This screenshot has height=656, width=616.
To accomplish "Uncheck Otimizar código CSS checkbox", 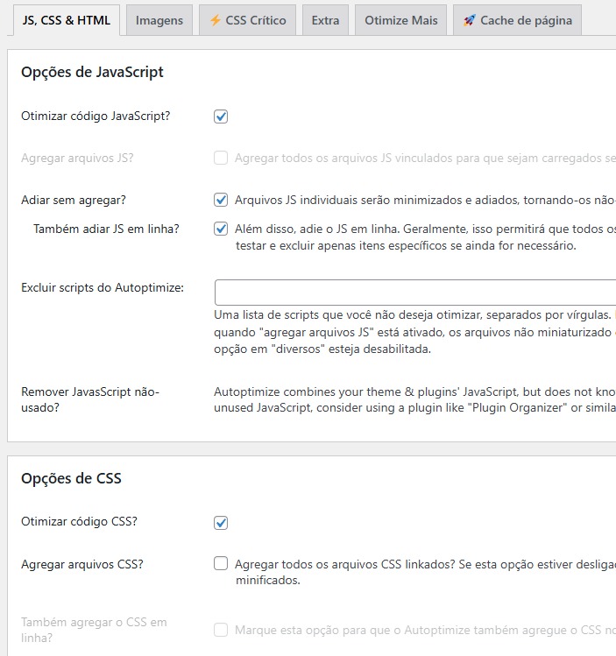I will click(x=221, y=523).
